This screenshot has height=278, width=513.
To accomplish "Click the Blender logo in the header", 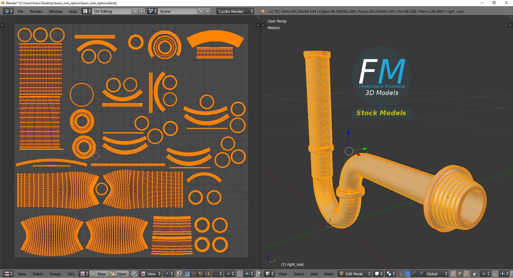I will coord(263,11).
